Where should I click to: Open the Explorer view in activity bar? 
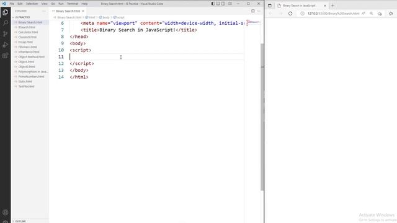point(5,12)
